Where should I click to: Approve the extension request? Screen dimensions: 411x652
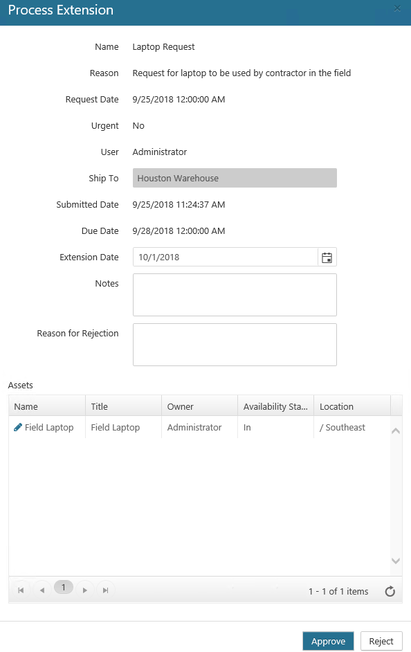point(328,641)
